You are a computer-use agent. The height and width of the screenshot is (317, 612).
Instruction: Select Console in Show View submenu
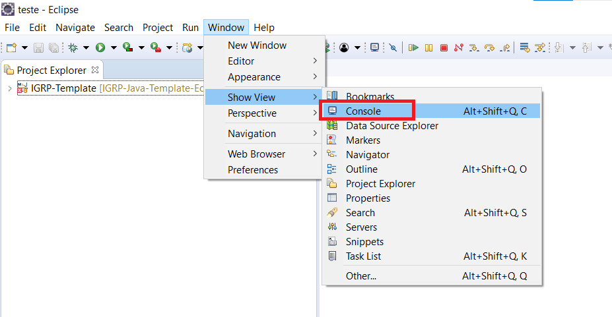432,111
